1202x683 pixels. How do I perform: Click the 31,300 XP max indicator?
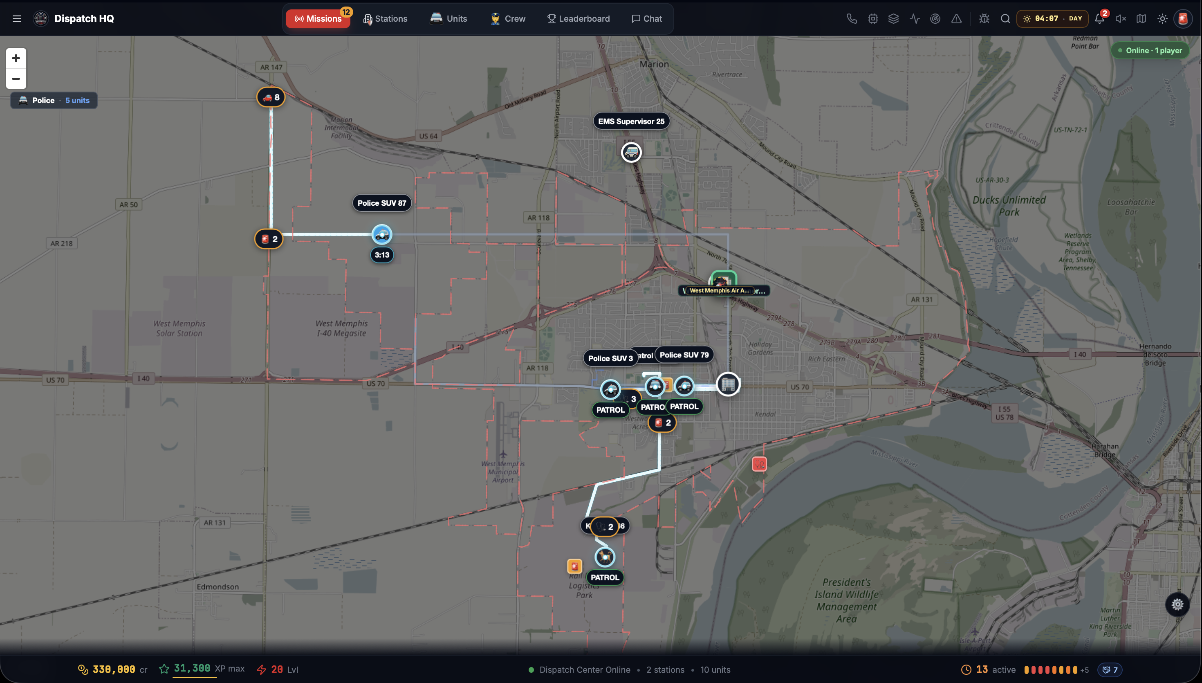tap(202, 670)
